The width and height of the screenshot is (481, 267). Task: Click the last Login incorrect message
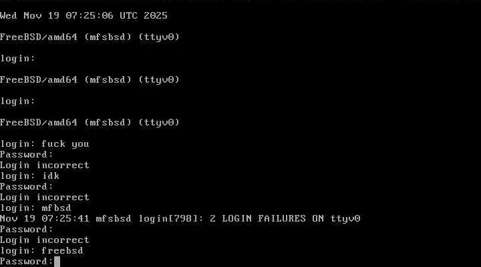click(44, 240)
